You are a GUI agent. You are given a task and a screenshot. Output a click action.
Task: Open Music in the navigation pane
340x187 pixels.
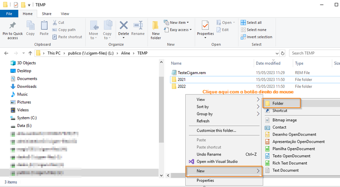coord(19,95)
